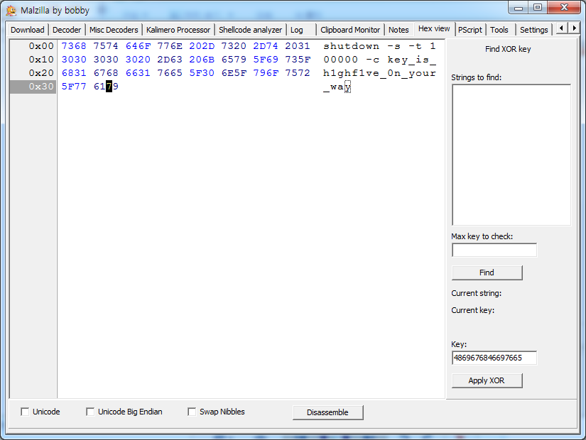Switch to the Download tab
Screen dimensions: 586x440
coord(27,30)
